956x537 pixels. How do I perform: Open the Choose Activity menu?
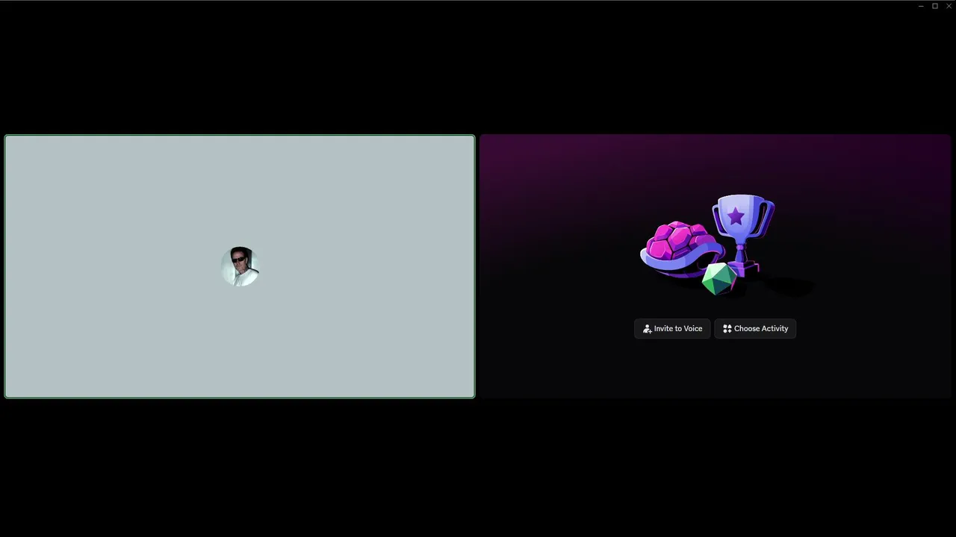[755, 328]
